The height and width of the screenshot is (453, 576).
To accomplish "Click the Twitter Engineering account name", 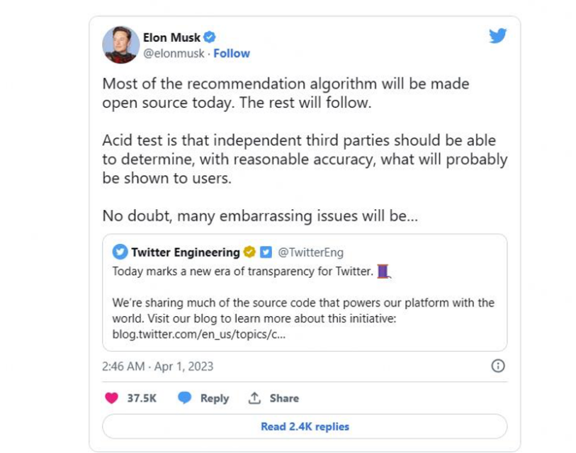I will [186, 252].
